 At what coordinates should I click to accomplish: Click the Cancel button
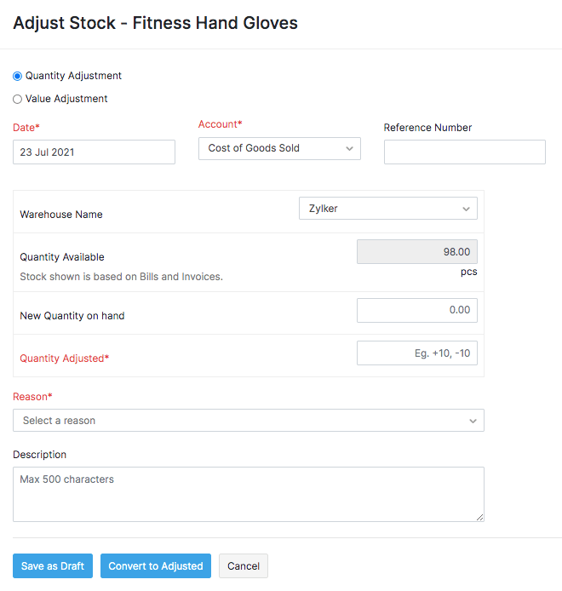244,566
